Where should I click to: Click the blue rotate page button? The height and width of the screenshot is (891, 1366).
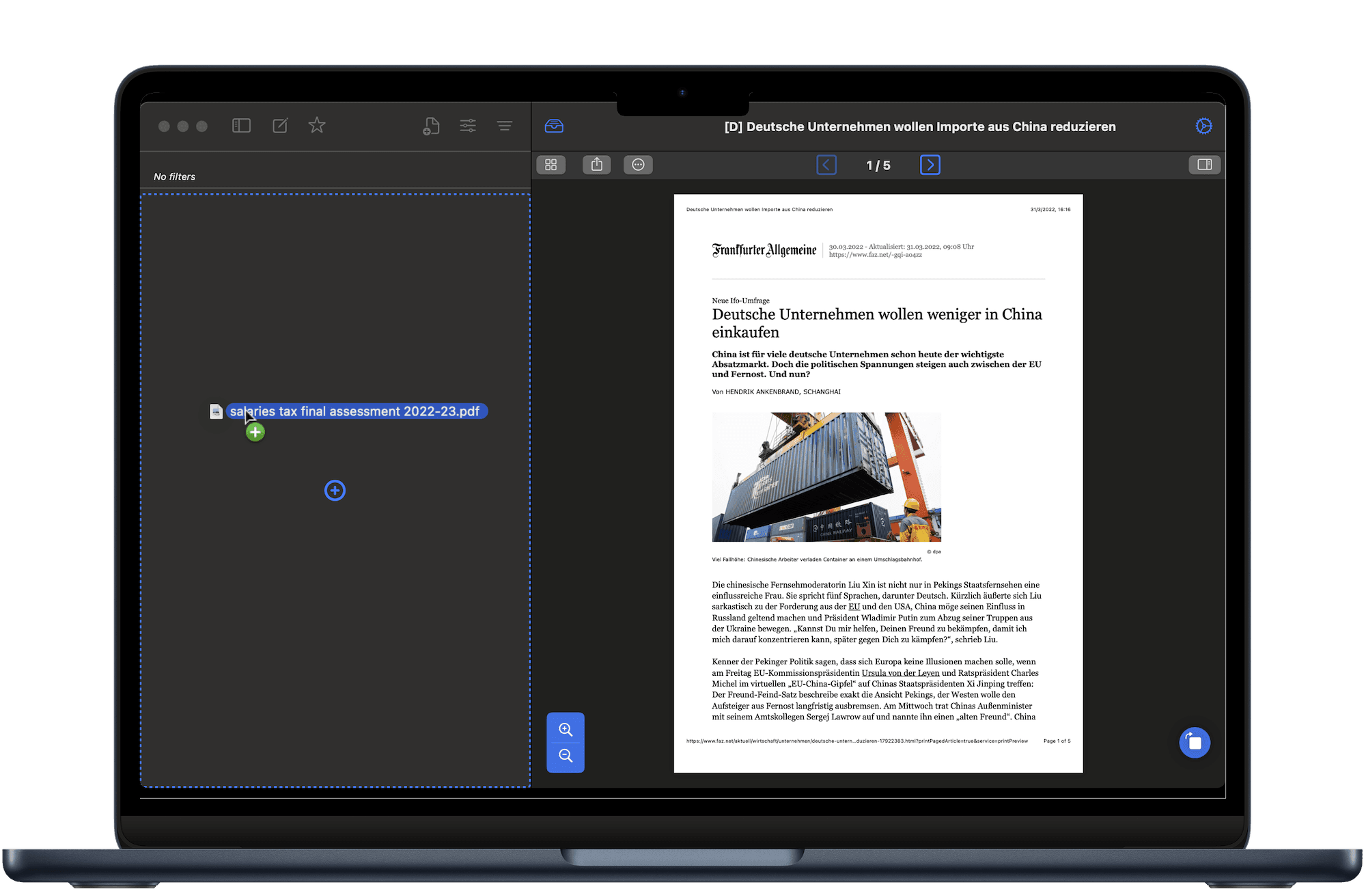click(x=1195, y=743)
